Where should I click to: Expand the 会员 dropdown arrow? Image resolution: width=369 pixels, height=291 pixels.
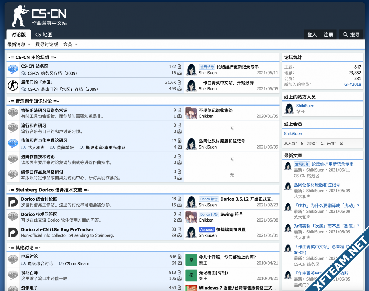click(76, 45)
